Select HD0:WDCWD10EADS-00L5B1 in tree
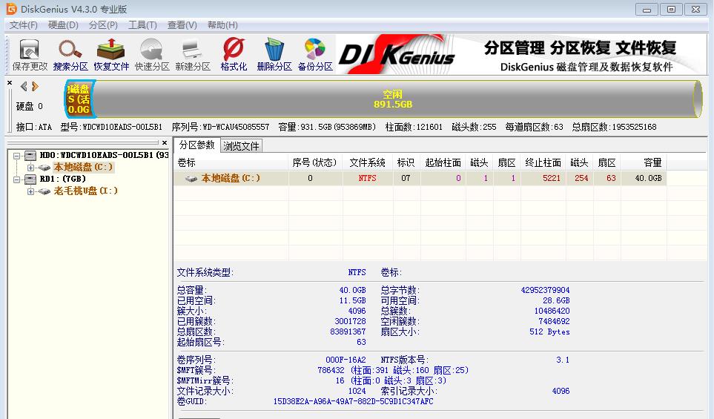Viewport: 714px width, 419px height. pos(104,155)
